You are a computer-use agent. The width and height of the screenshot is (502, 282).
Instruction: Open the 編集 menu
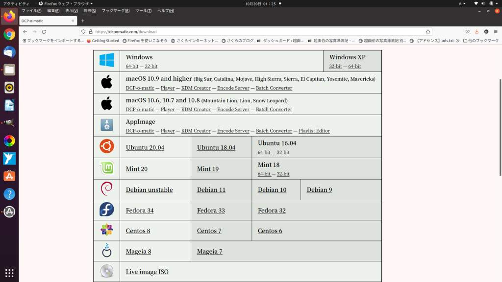coord(53,11)
